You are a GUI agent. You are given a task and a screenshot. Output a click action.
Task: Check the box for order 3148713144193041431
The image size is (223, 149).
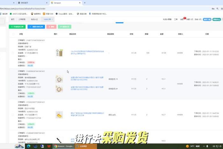pyautogui.click(x=13, y=53)
